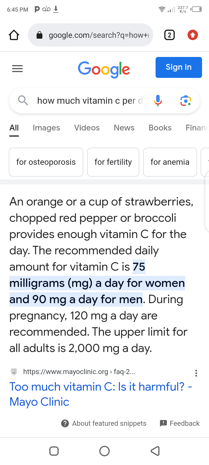Focus the search query input field
This screenshot has width=209, height=465.
tap(90, 101)
